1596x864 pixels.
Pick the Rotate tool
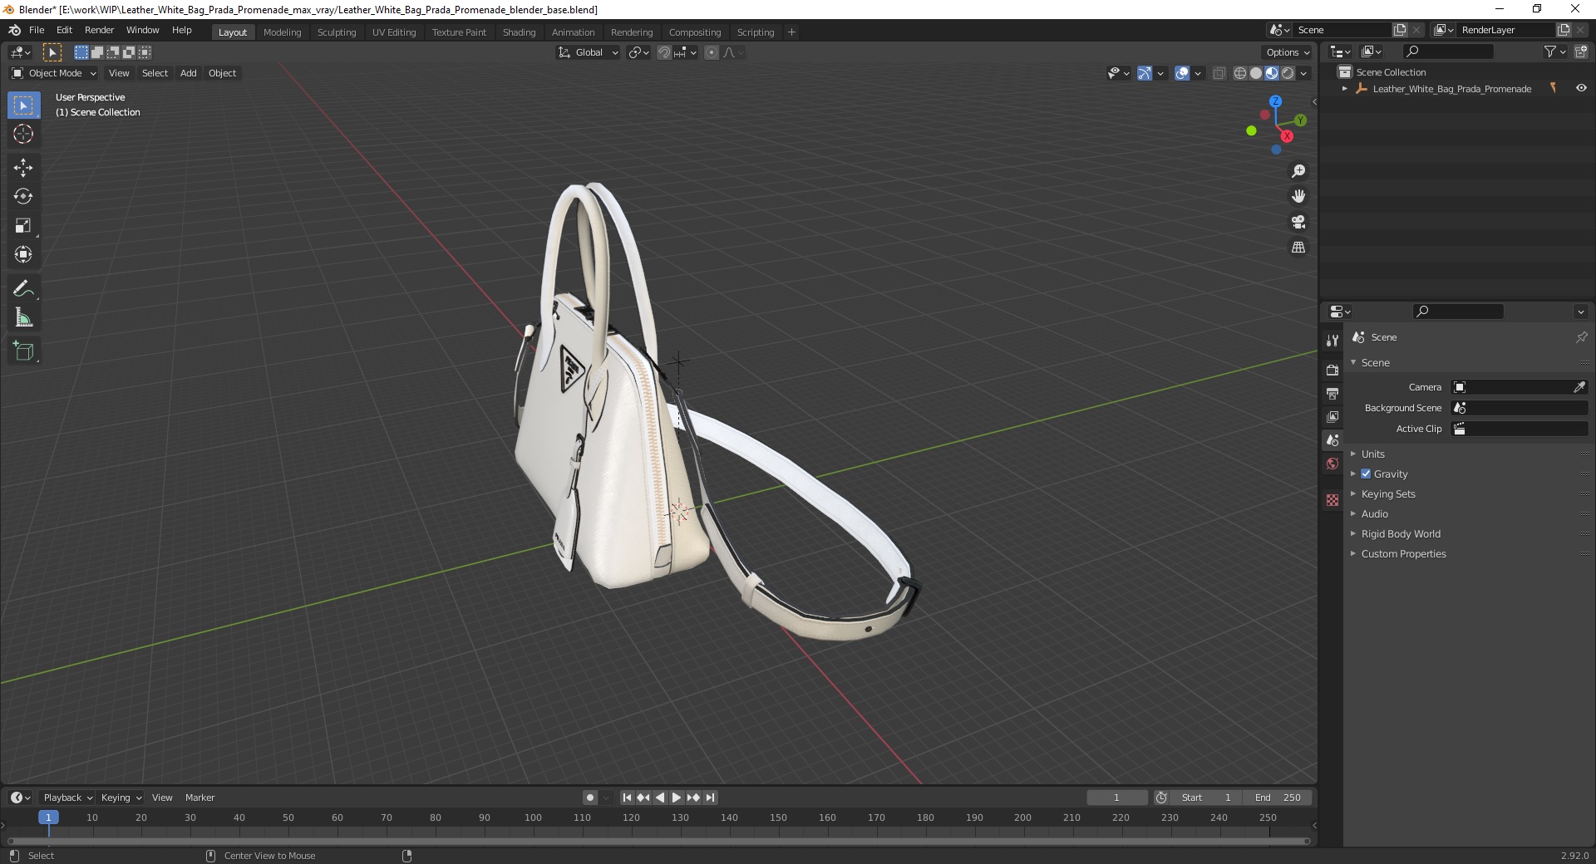[x=23, y=196]
